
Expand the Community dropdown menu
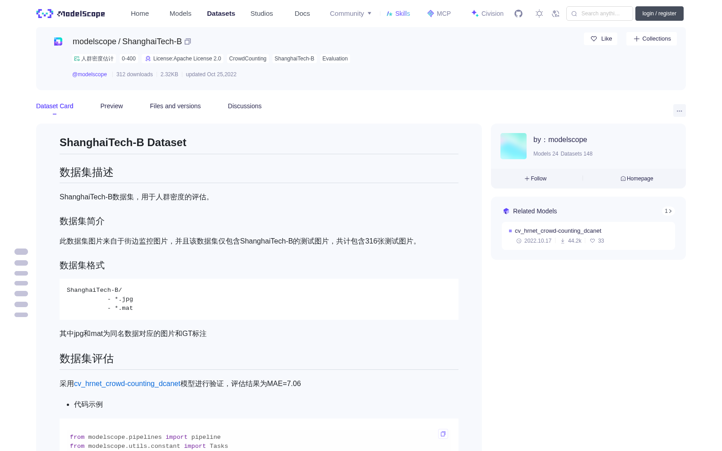pos(351,14)
